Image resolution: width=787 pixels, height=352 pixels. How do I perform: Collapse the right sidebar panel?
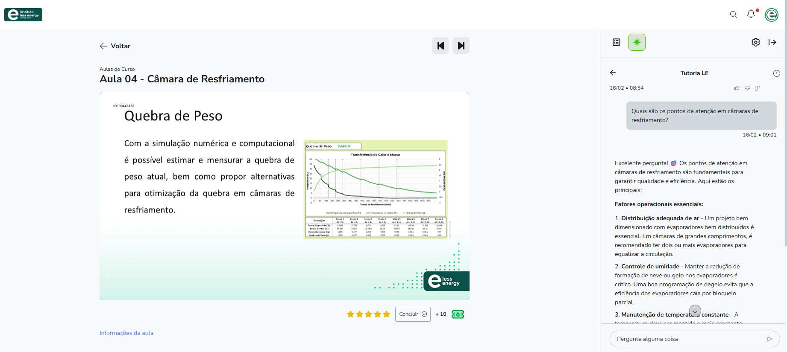point(772,42)
